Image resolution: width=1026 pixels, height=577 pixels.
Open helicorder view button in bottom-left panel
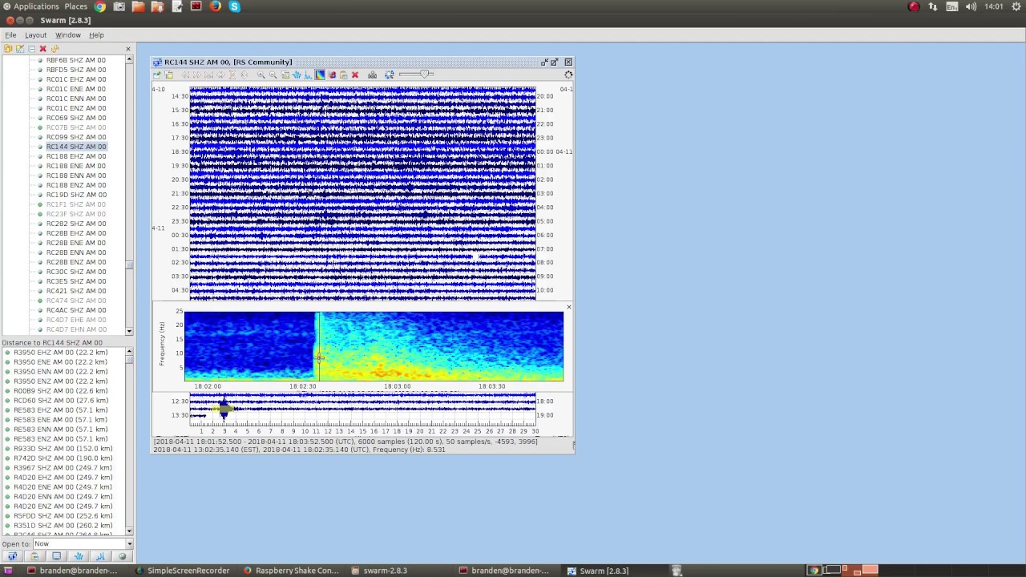12,556
